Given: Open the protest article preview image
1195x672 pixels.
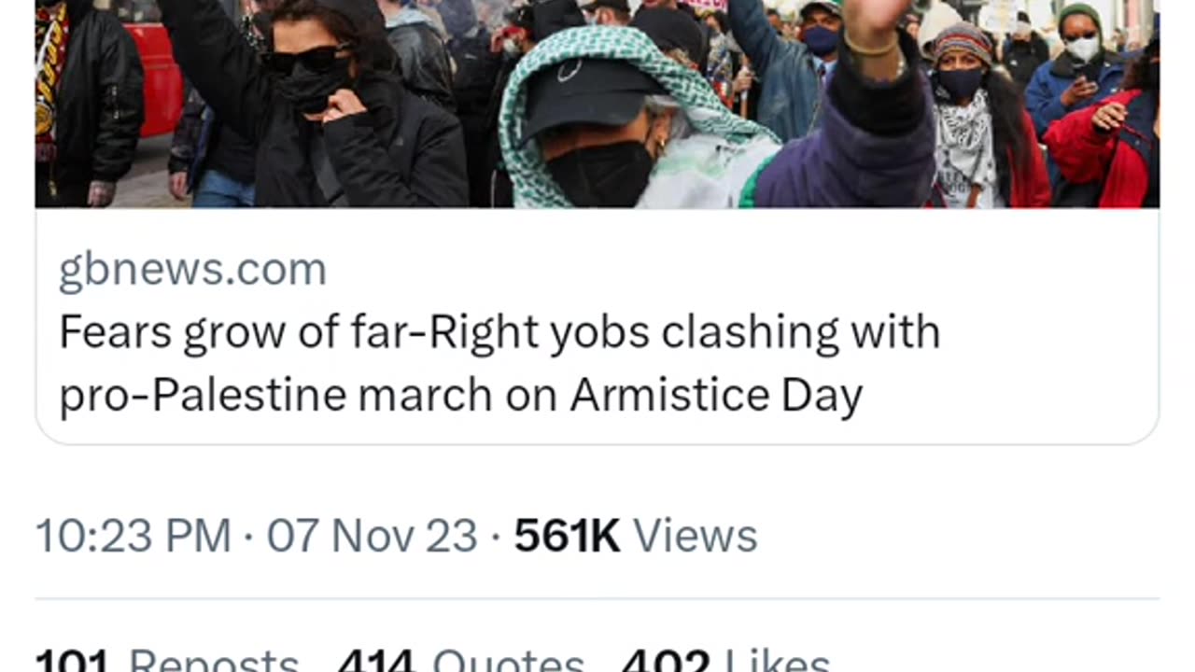Looking at the screenshot, I should click(x=597, y=103).
